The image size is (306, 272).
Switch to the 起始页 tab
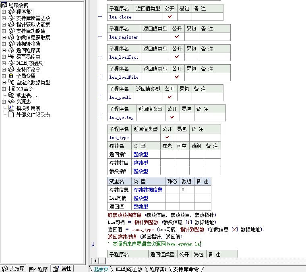click(101, 269)
